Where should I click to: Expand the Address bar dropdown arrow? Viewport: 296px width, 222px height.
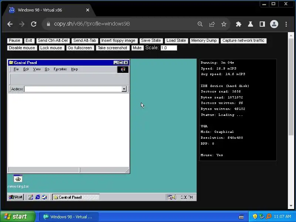[124, 89]
